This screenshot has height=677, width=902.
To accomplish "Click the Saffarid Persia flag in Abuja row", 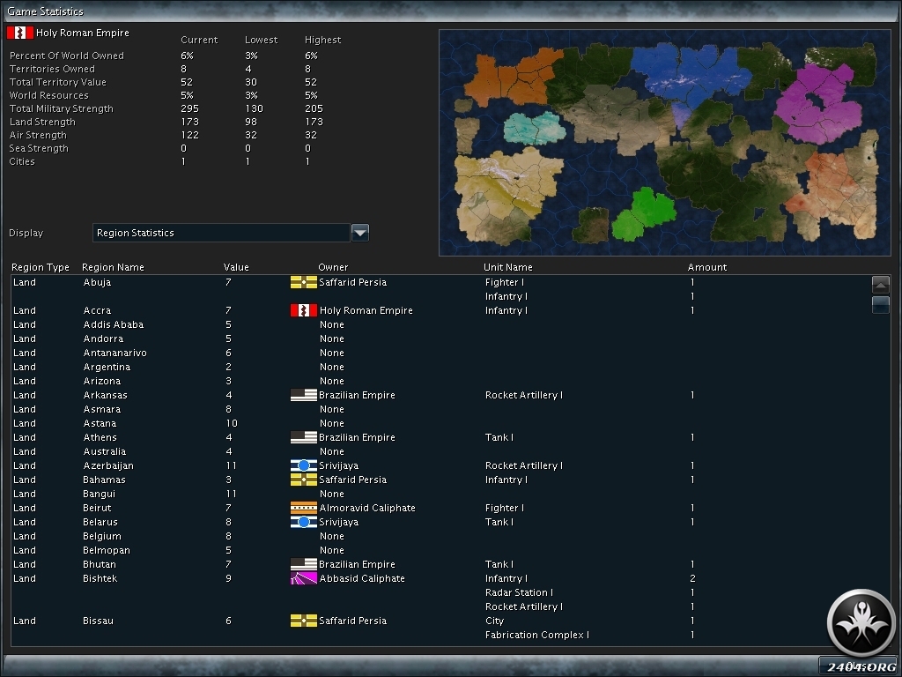I will point(303,282).
